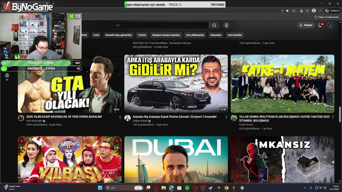Open the Yılbaşı video thumbnail
342x192 pixels.
click(69, 159)
